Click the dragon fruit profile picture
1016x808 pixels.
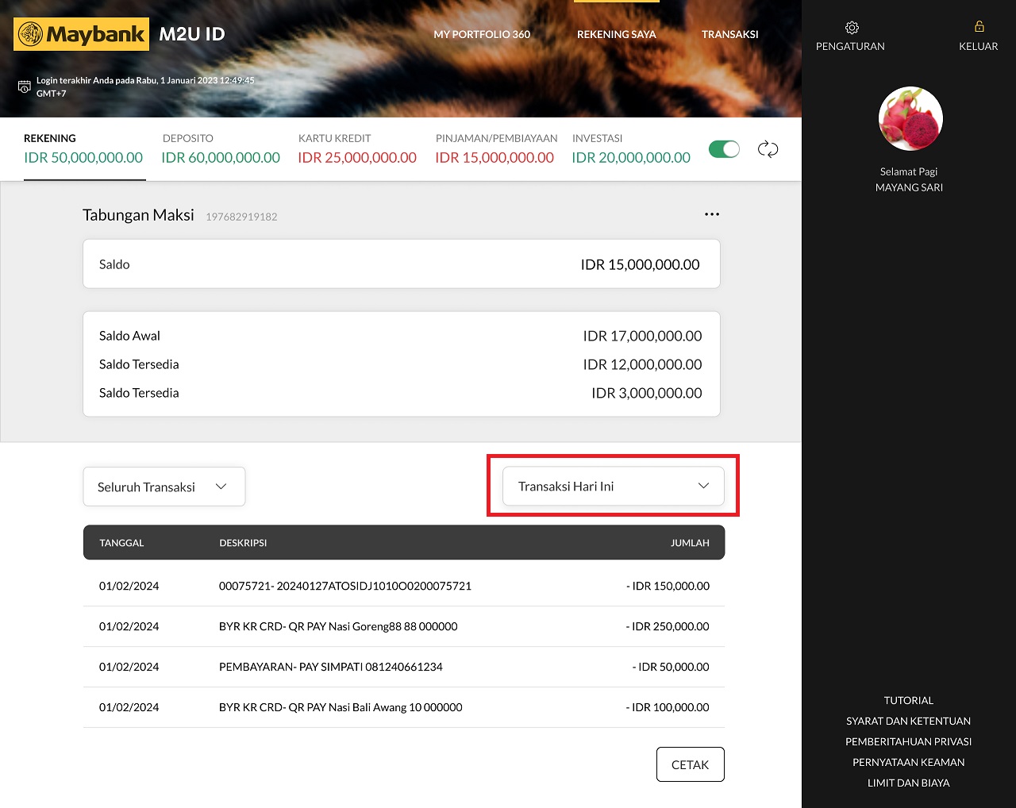click(910, 118)
